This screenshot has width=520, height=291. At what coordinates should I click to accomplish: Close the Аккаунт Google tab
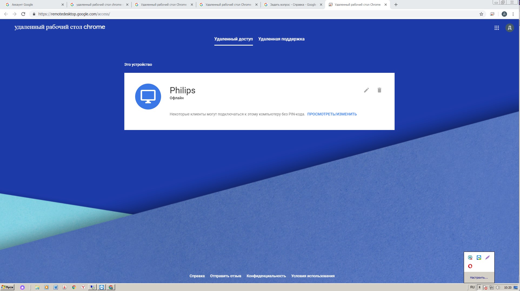pos(62,5)
